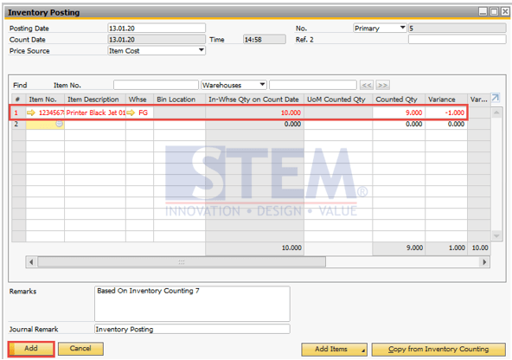Click table vertical scroll up arrow

pos(496,112)
